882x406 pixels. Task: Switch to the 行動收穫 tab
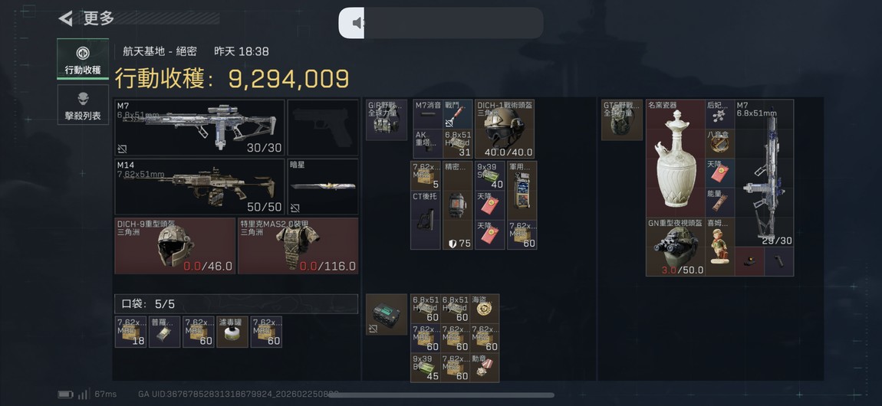pos(83,58)
